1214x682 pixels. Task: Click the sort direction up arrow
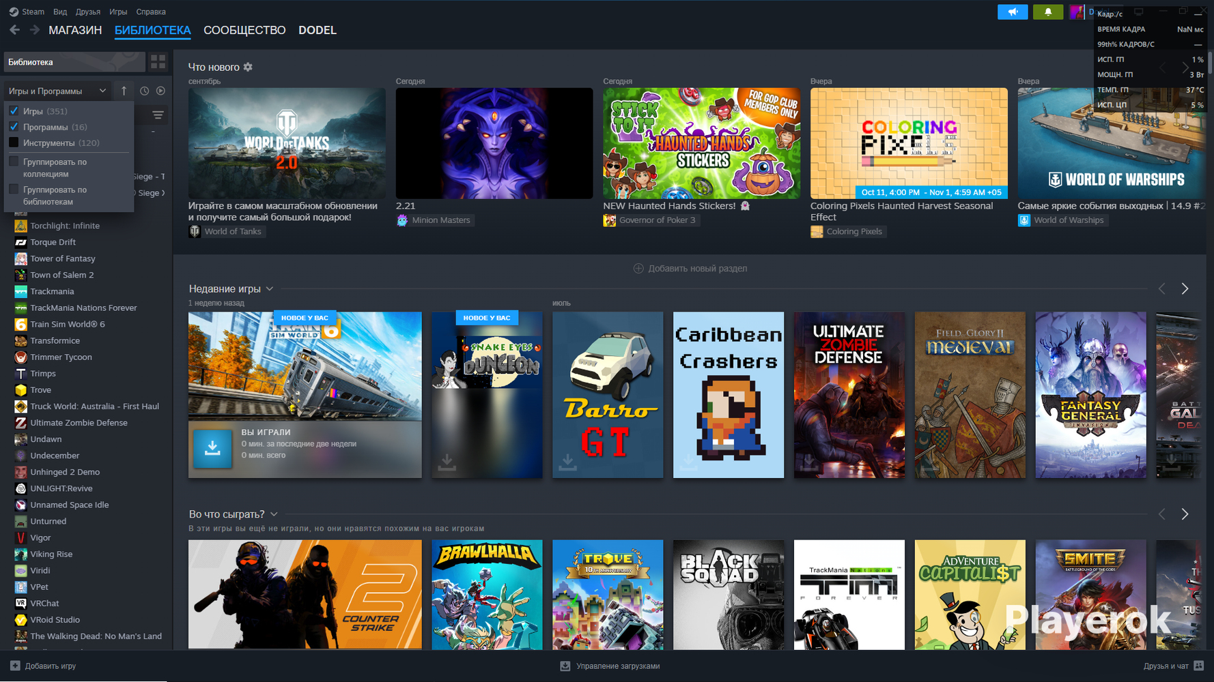(x=124, y=91)
